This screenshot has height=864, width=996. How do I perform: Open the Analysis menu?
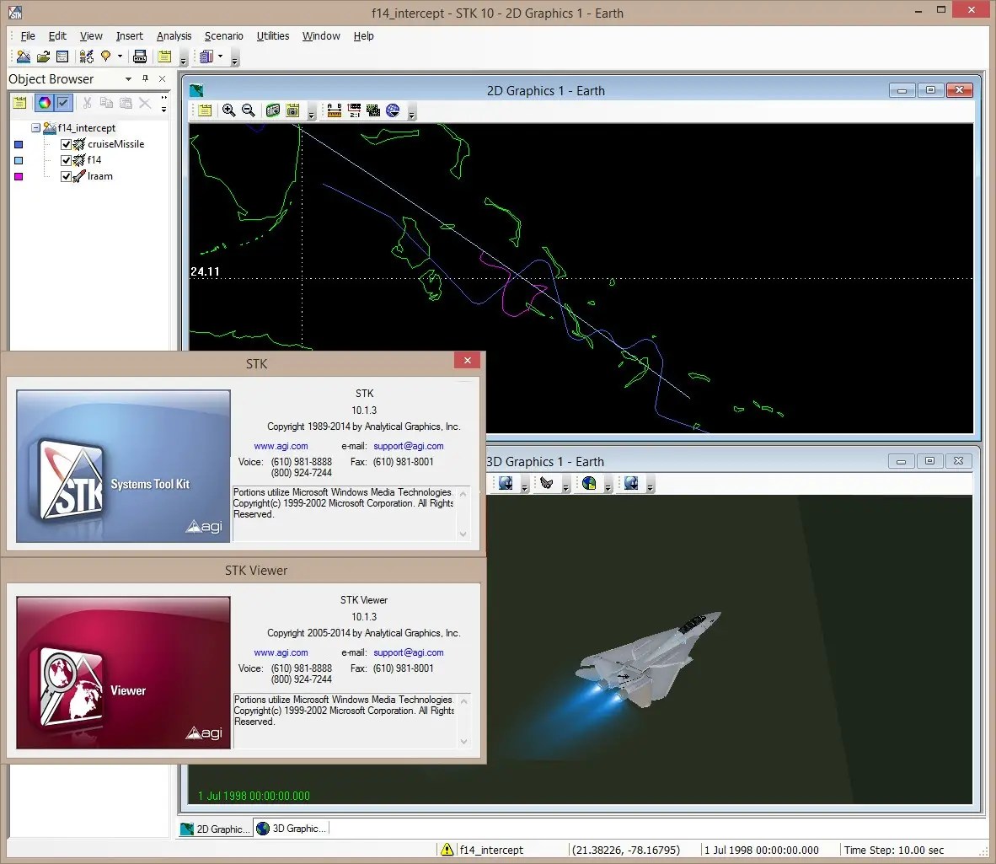coord(174,36)
